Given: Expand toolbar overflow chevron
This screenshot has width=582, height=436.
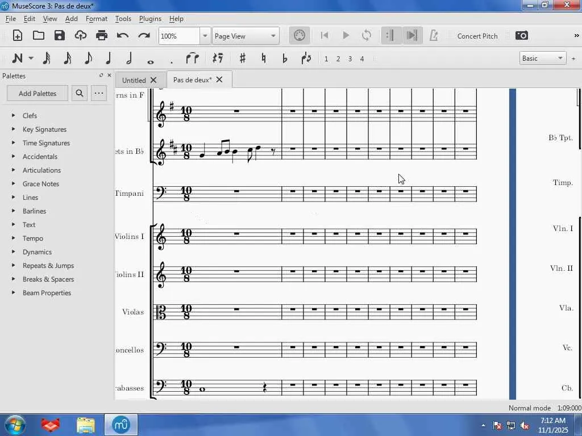Looking at the screenshot, I should tap(576, 36).
